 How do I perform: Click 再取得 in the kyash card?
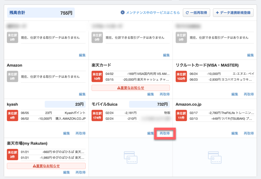tap(81, 133)
